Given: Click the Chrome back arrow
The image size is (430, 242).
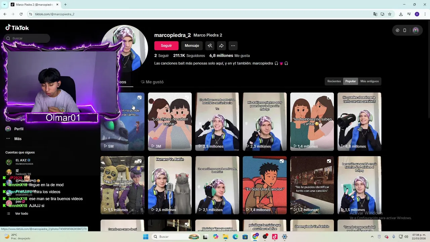Looking at the screenshot, I should [x=5, y=14].
